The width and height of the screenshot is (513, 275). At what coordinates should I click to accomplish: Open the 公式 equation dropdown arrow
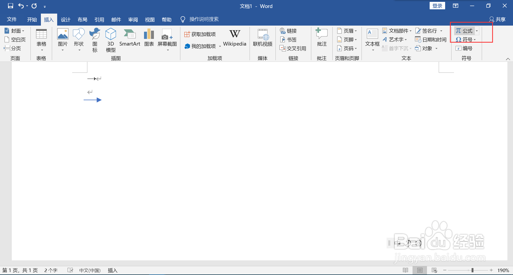(x=477, y=31)
